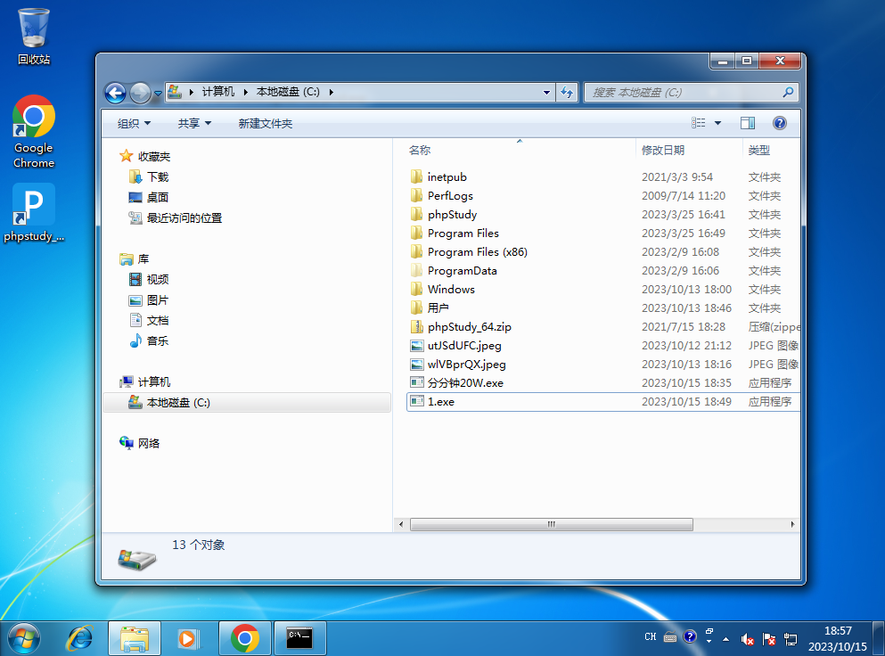
Task: Click the search box for 本地磁盘 (C:)
Action: pos(682,92)
